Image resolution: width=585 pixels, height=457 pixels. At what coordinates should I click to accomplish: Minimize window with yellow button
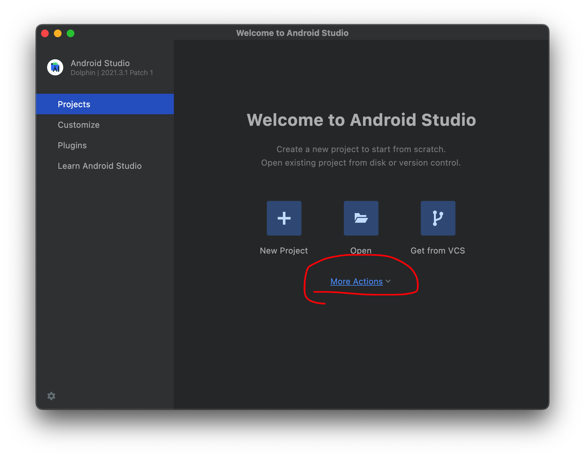[x=58, y=33]
